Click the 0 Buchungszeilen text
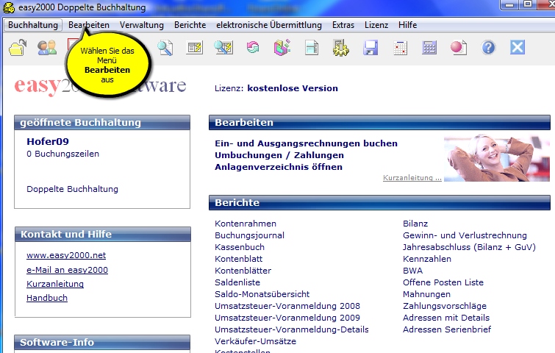Screen dimensions: 555x353 [x=63, y=154]
